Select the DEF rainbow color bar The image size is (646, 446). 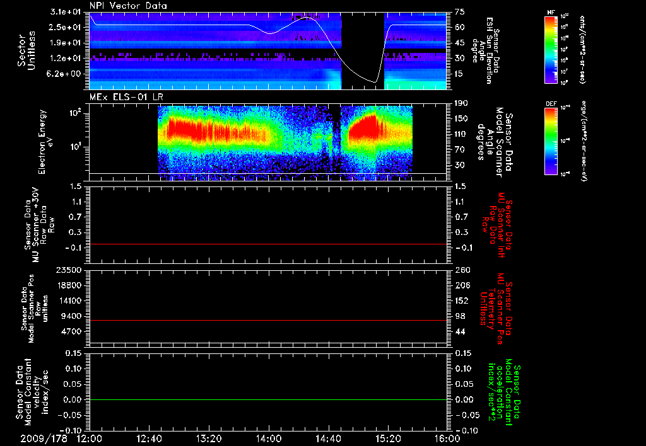tap(551, 141)
